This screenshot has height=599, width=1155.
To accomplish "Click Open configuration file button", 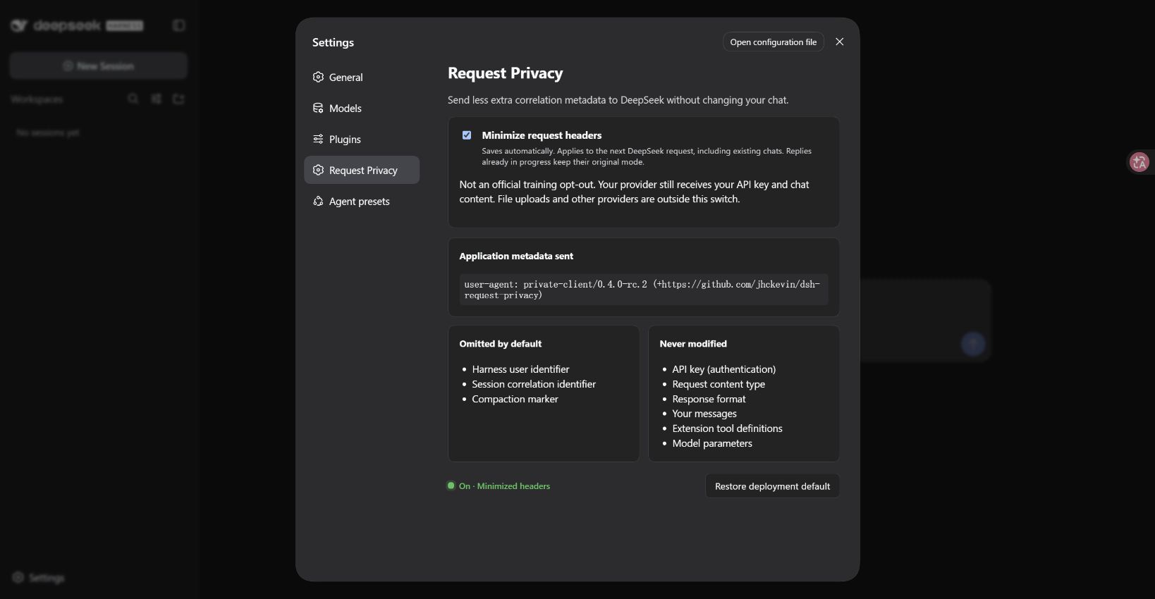I will click(x=774, y=42).
